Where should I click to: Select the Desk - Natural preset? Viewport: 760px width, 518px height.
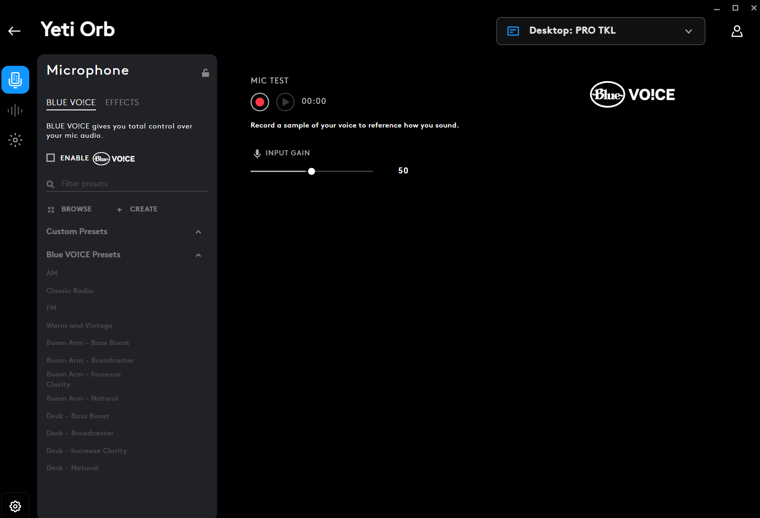click(x=72, y=468)
